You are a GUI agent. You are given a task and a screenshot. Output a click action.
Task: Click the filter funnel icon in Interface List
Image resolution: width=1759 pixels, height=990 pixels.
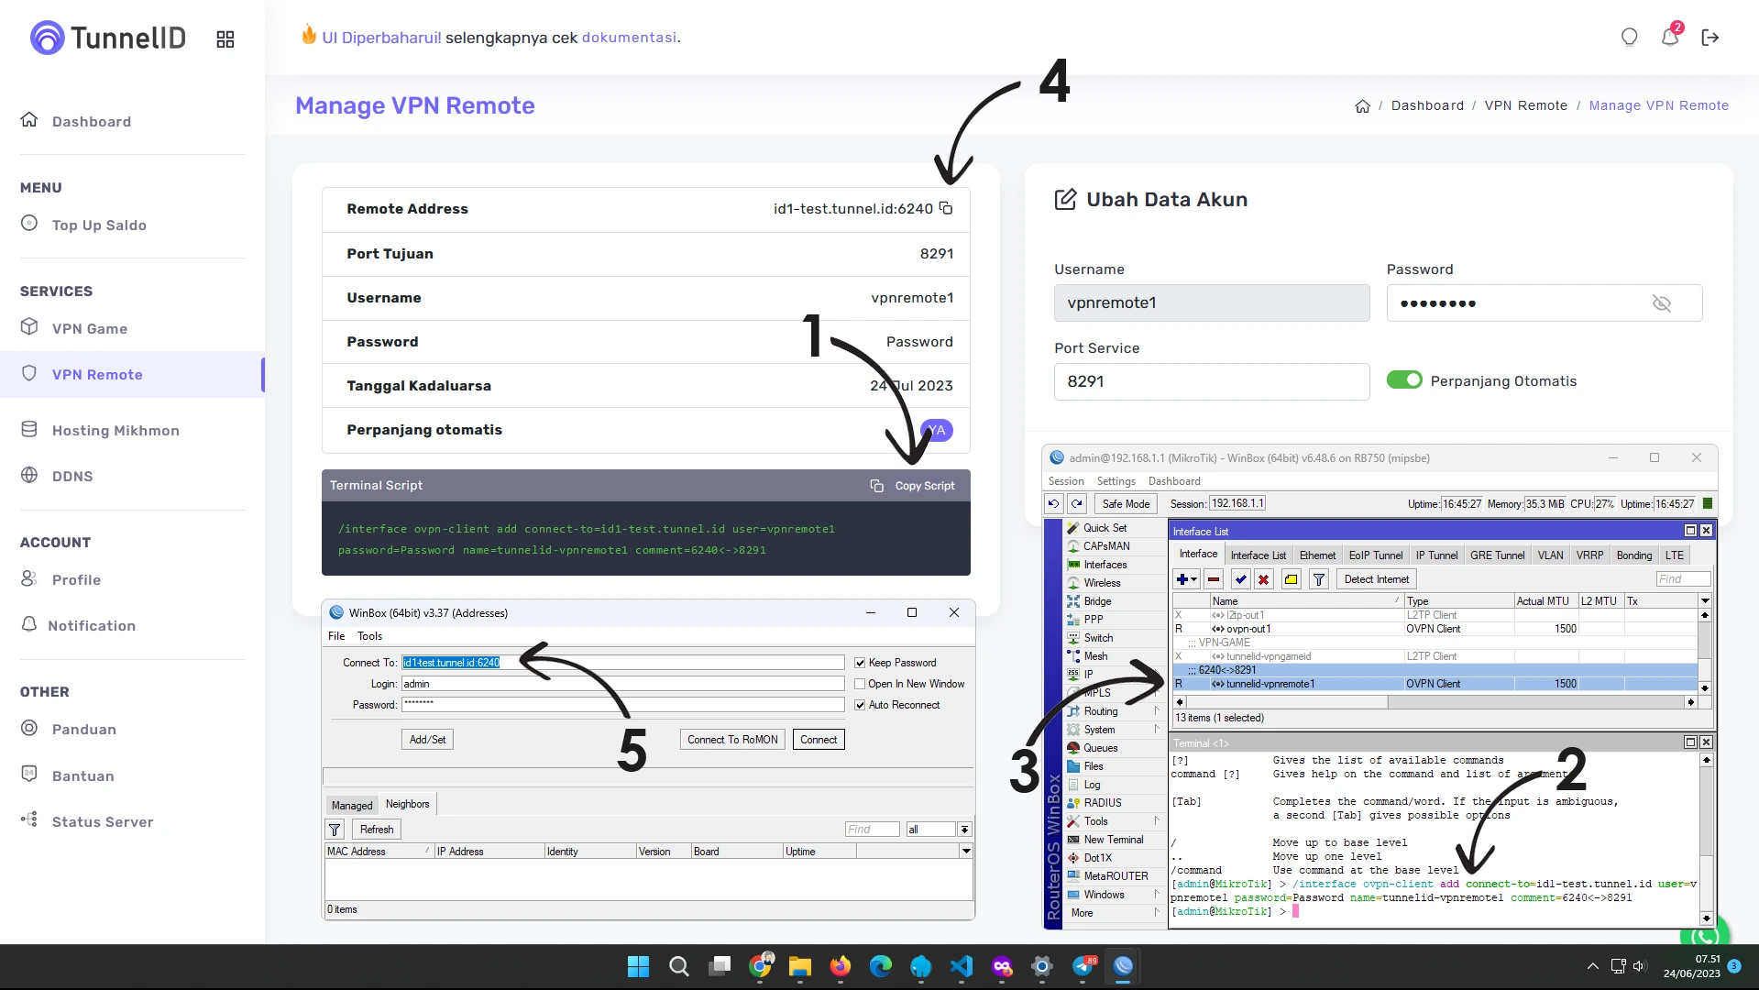(1318, 579)
